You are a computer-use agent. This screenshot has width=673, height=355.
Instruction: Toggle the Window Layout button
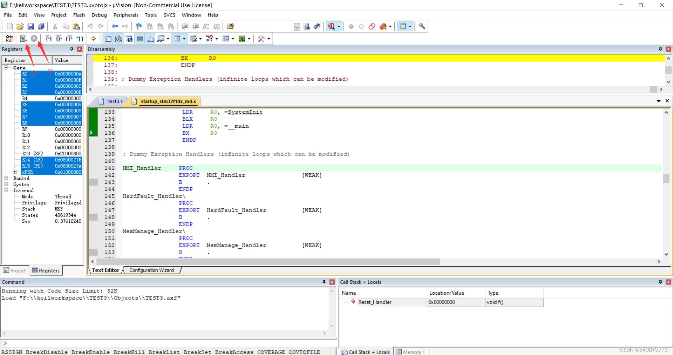tap(403, 26)
